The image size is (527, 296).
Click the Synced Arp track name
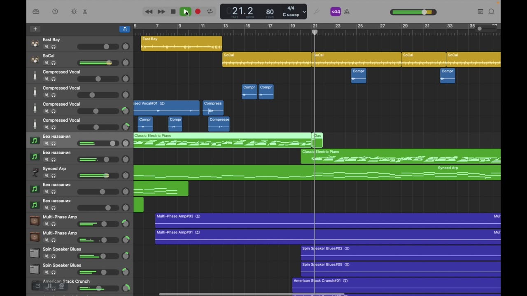pyautogui.click(x=54, y=169)
